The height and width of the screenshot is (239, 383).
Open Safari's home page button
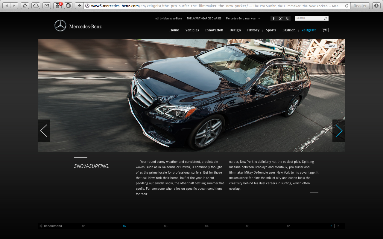point(25,6)
